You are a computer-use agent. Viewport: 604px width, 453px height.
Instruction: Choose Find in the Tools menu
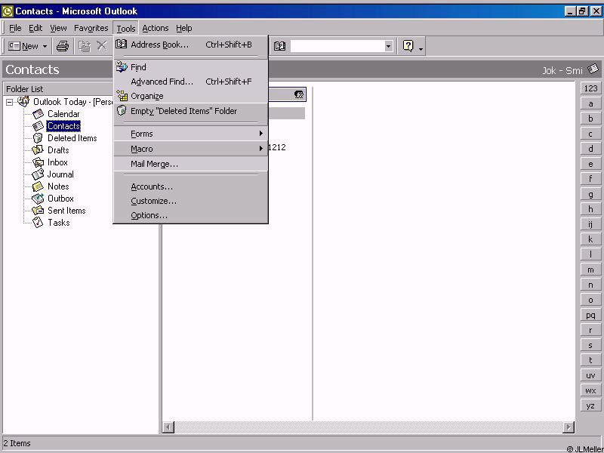click(191, 67)
